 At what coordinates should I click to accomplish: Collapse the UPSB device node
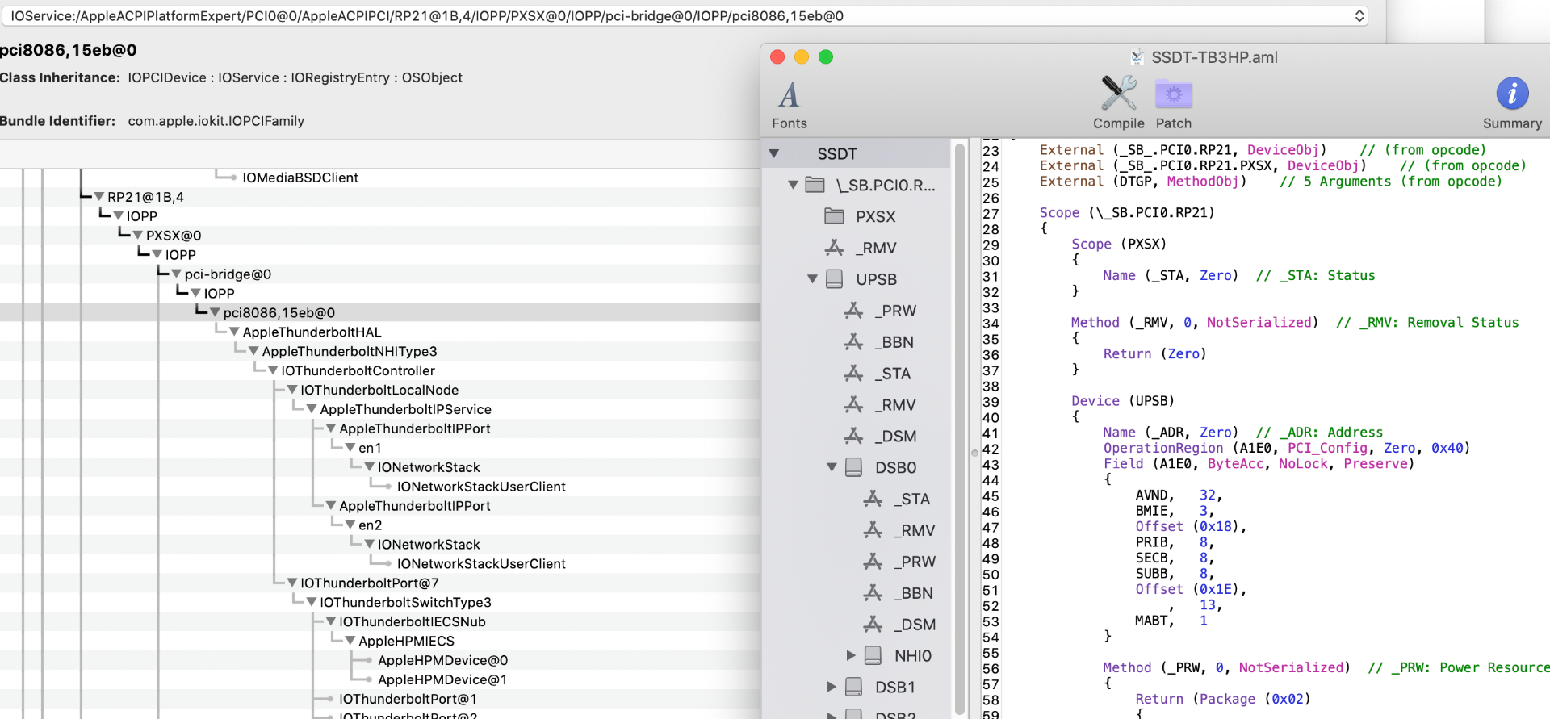coord(812,279)
